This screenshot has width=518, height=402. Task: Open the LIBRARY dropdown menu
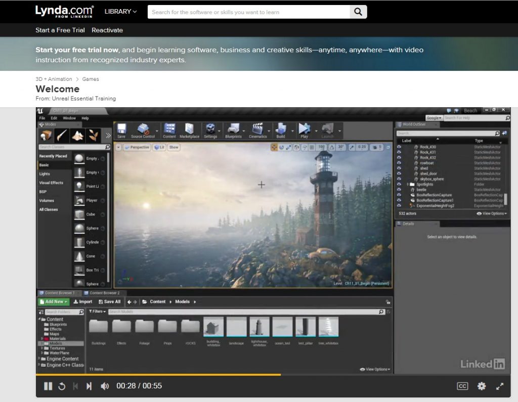120,12
